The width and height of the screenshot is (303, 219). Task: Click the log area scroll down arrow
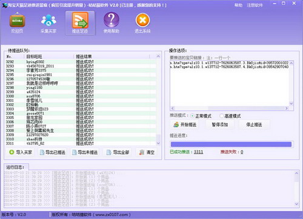pyautogui.click(x=296, y=204)
